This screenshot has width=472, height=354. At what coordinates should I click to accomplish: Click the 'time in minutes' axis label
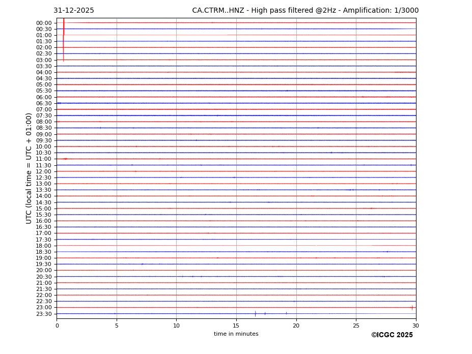(236, 334)
